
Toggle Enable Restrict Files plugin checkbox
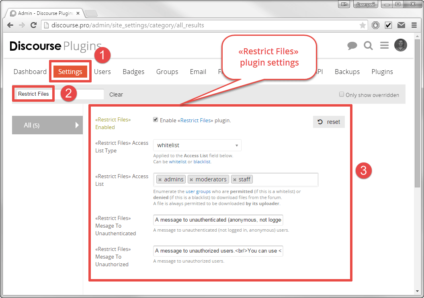pyautogui.click(x=156, y=119)
